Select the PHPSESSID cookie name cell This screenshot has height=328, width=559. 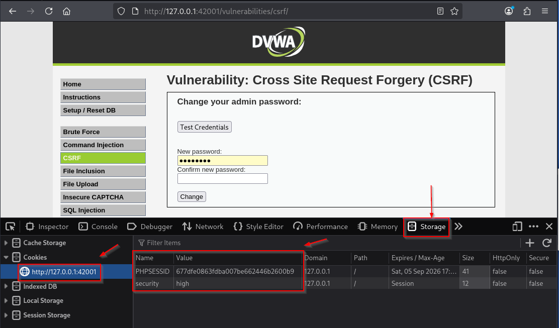coord(154,271)
